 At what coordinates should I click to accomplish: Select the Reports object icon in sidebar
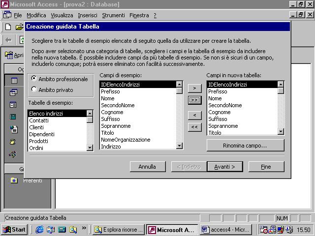(x=13, y=117)
